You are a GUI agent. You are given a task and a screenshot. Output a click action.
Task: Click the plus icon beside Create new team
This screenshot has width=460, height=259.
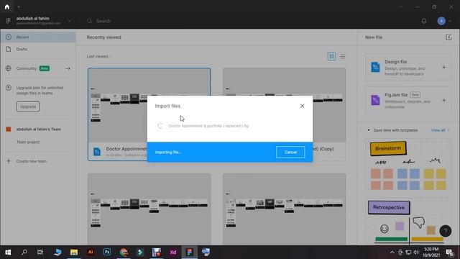point(9,161)
